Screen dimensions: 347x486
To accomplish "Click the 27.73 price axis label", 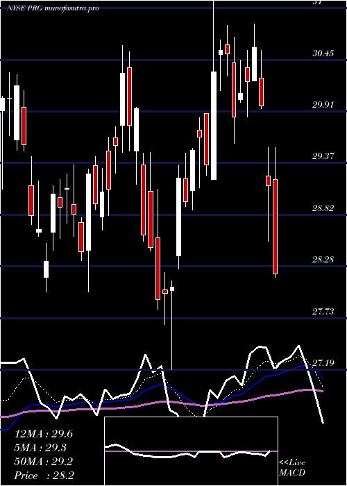I will pyautogui.click(x=323, y=311).
